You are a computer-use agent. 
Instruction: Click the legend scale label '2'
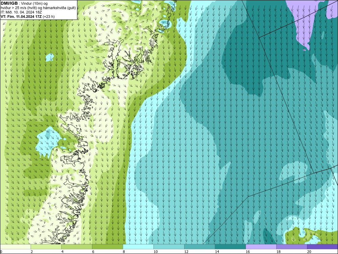32,252
